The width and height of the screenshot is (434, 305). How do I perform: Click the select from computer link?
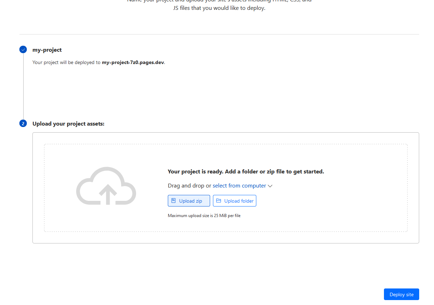point(239,185)
